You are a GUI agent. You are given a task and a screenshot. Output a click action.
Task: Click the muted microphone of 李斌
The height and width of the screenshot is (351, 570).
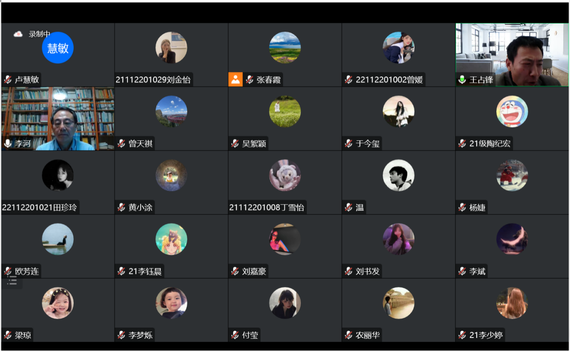click(x=462, y=271)
